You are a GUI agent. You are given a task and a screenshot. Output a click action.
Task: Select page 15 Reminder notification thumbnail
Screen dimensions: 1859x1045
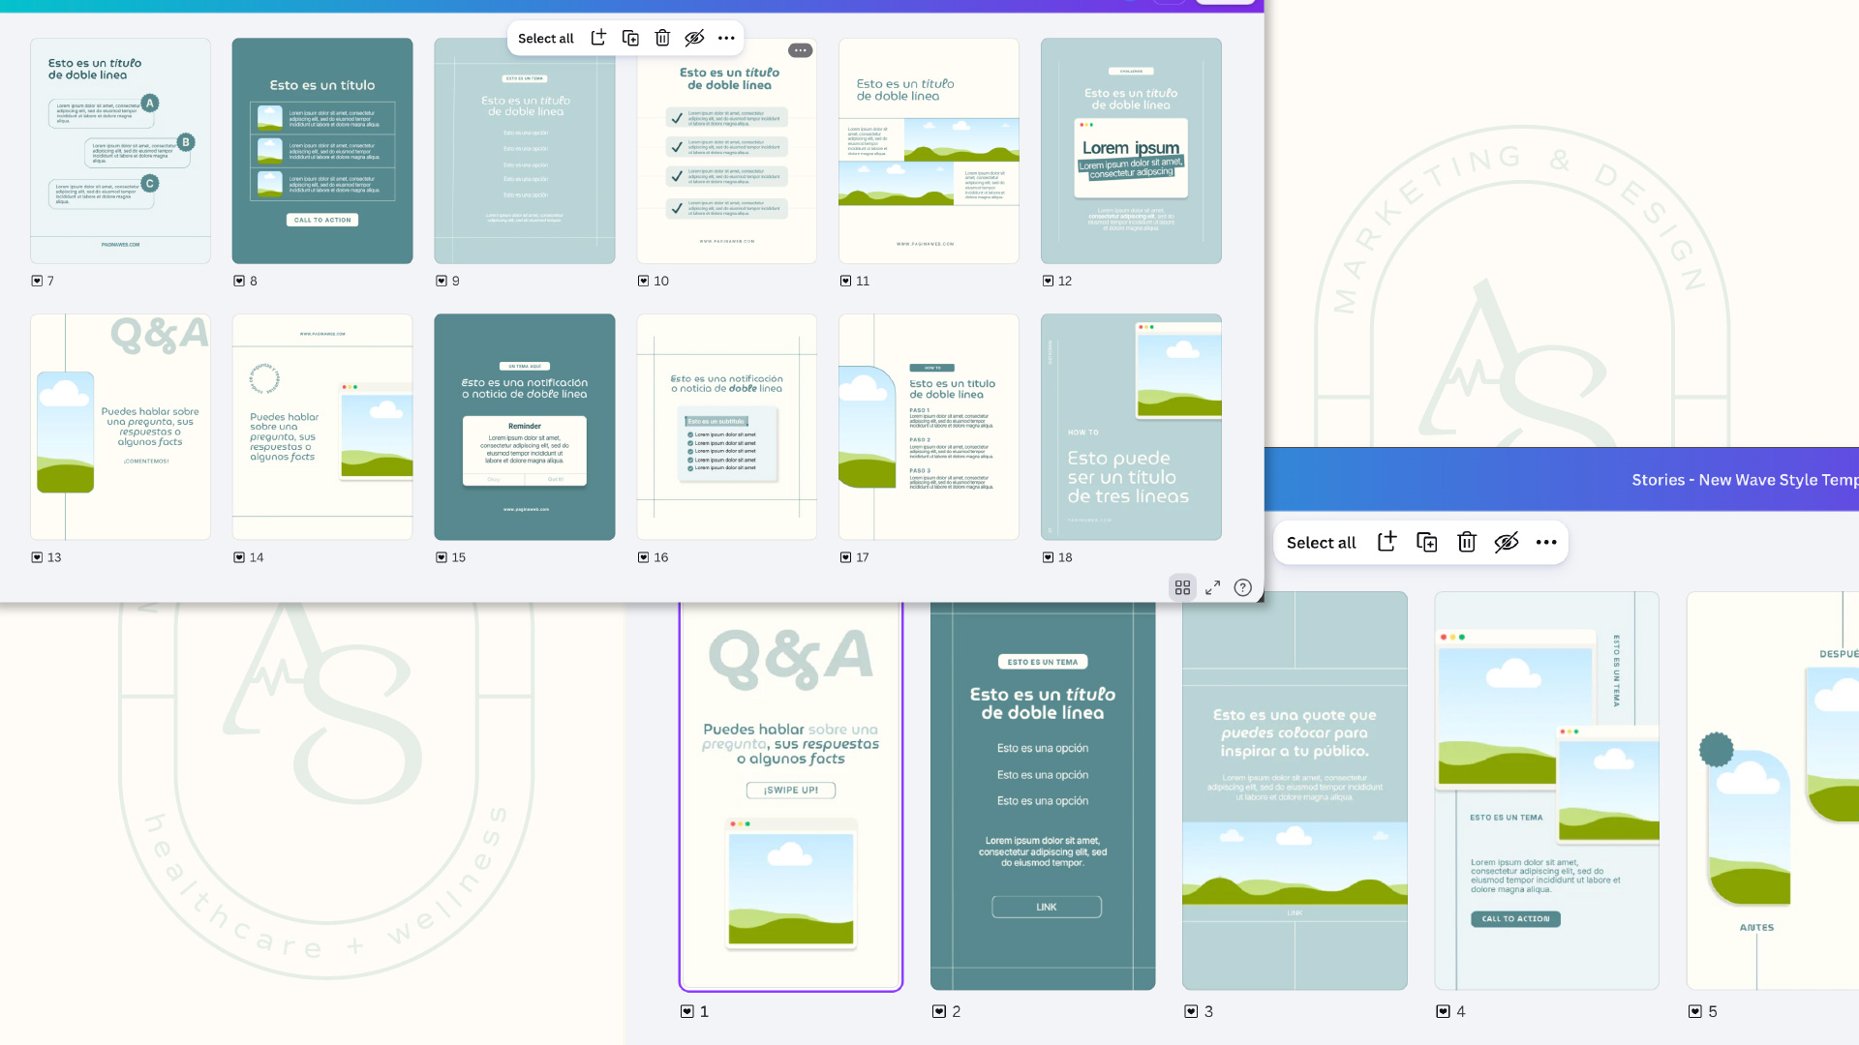tap(525, 427)
